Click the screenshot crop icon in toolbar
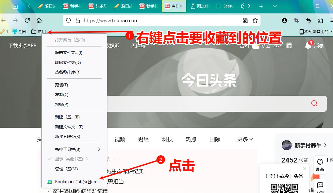The image size is (333, 193). click(296, 21)
